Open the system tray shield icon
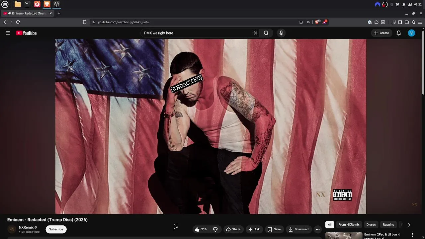 (397, 4)
